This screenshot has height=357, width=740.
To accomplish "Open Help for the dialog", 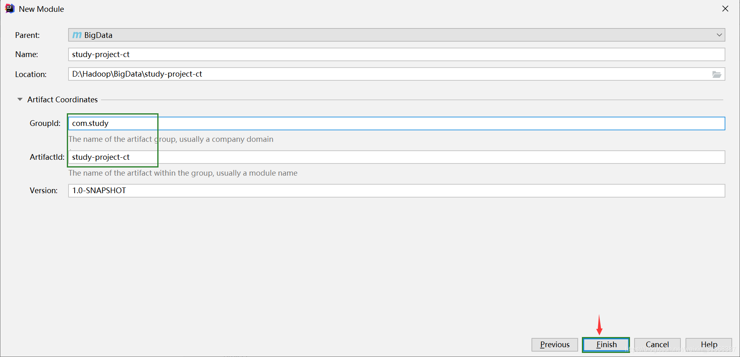I will point(709,345).
